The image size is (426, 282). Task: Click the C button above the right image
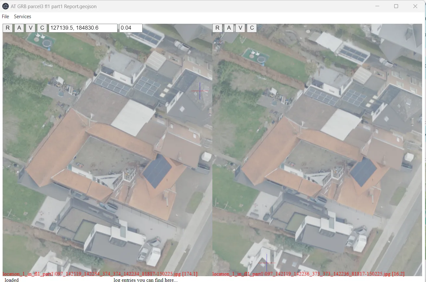tap(252, 28)
